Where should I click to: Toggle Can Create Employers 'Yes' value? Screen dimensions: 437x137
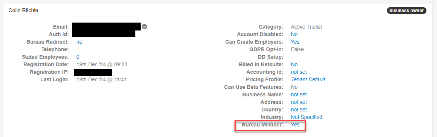tap(295, 42)
